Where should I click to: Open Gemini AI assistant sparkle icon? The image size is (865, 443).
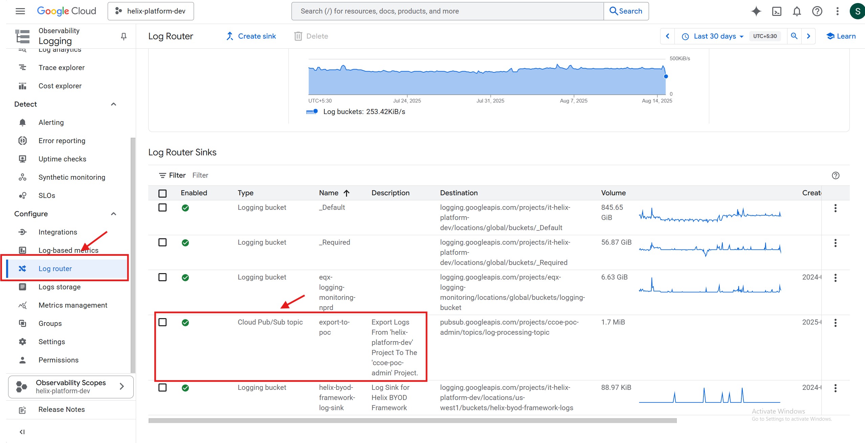[x=756, y=11]
